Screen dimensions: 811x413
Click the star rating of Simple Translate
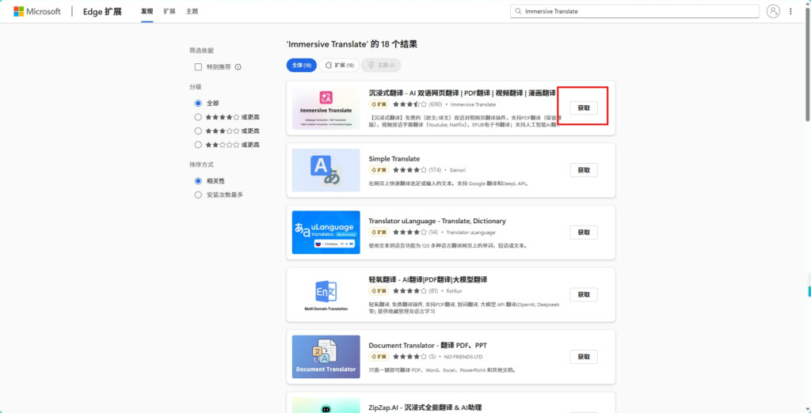click(409, 170)
